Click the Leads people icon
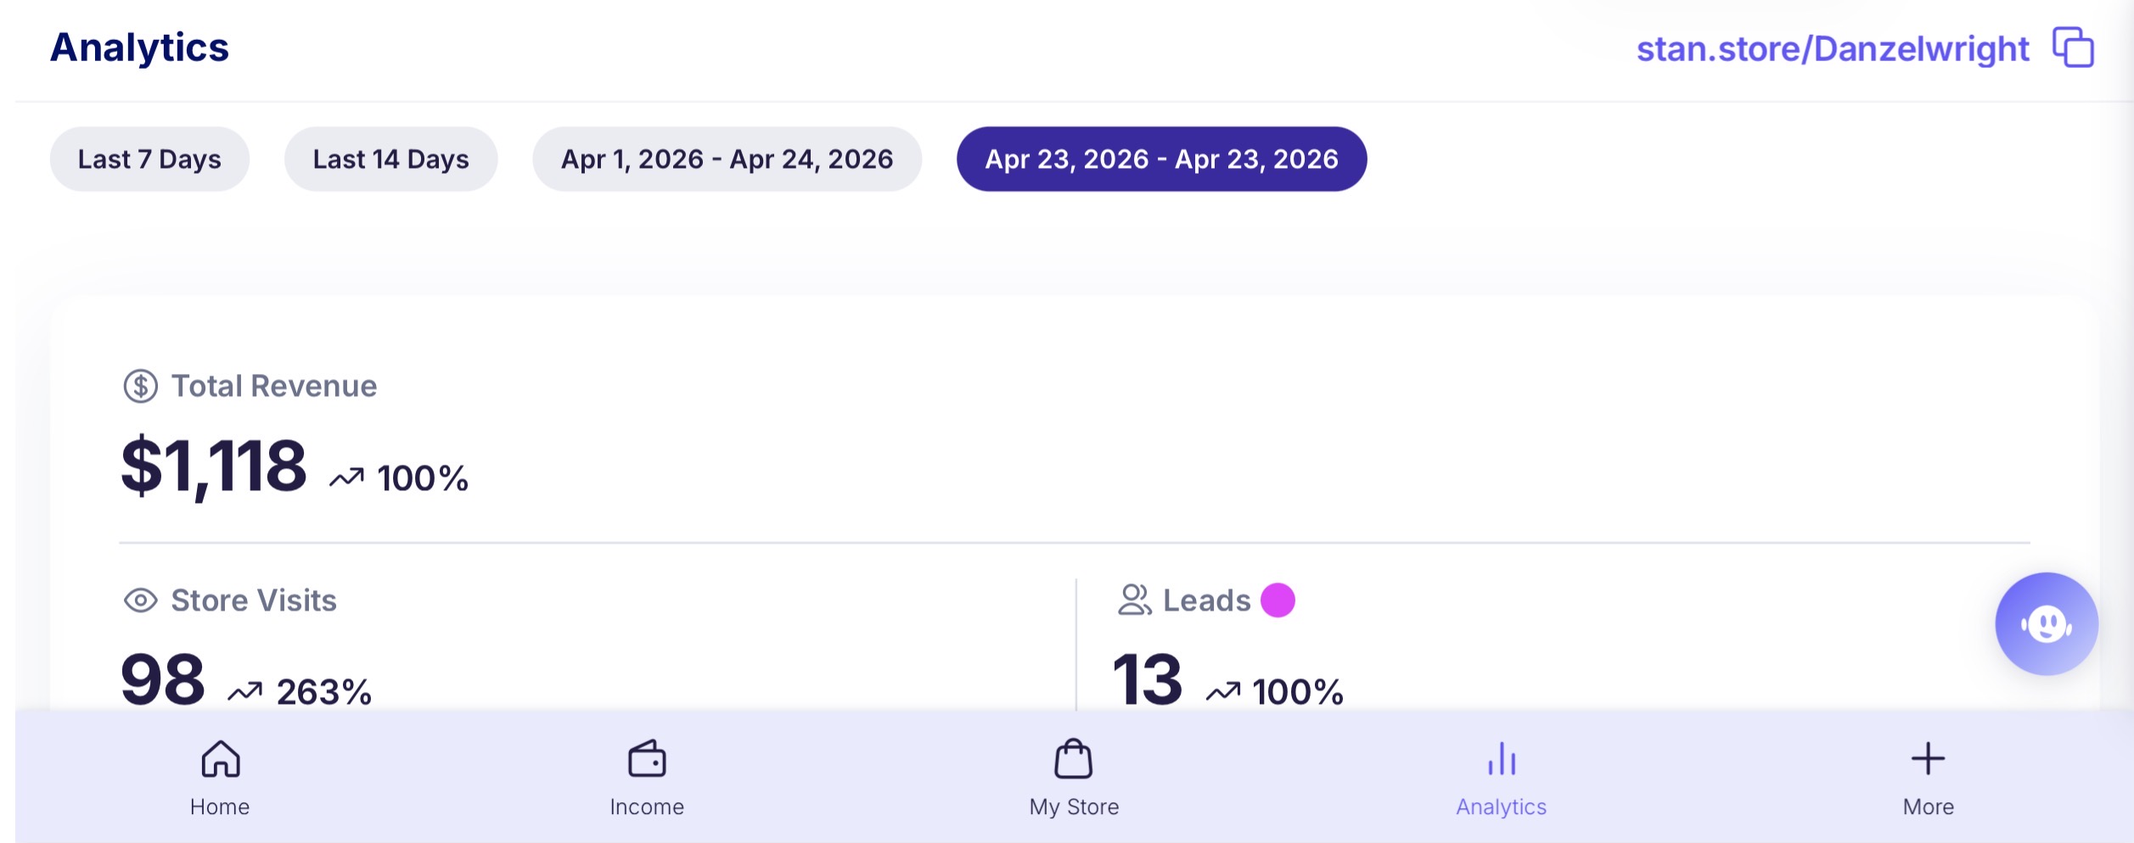The height and width of the screenshot is (843, 2134). pyautogui.click(x=1135, y=600)
